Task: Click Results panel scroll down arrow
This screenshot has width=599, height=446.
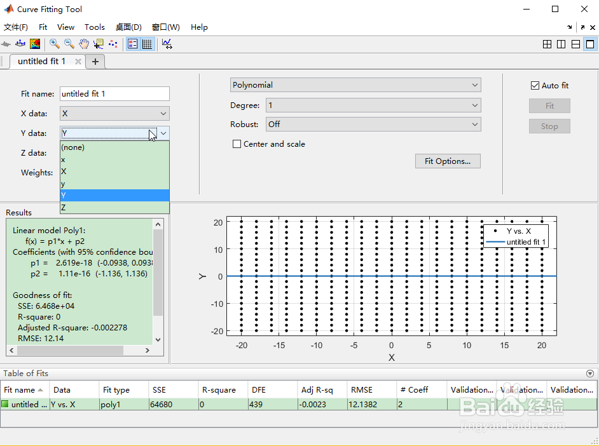Action: click(158, 339)
